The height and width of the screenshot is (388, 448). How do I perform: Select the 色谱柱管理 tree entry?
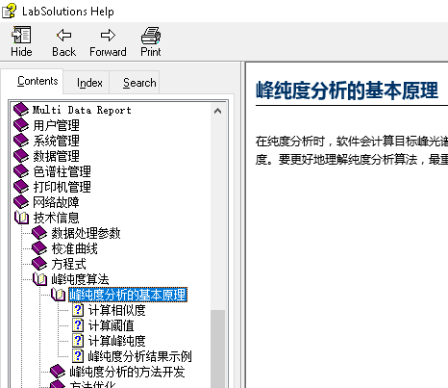click(x=62, y=171)
